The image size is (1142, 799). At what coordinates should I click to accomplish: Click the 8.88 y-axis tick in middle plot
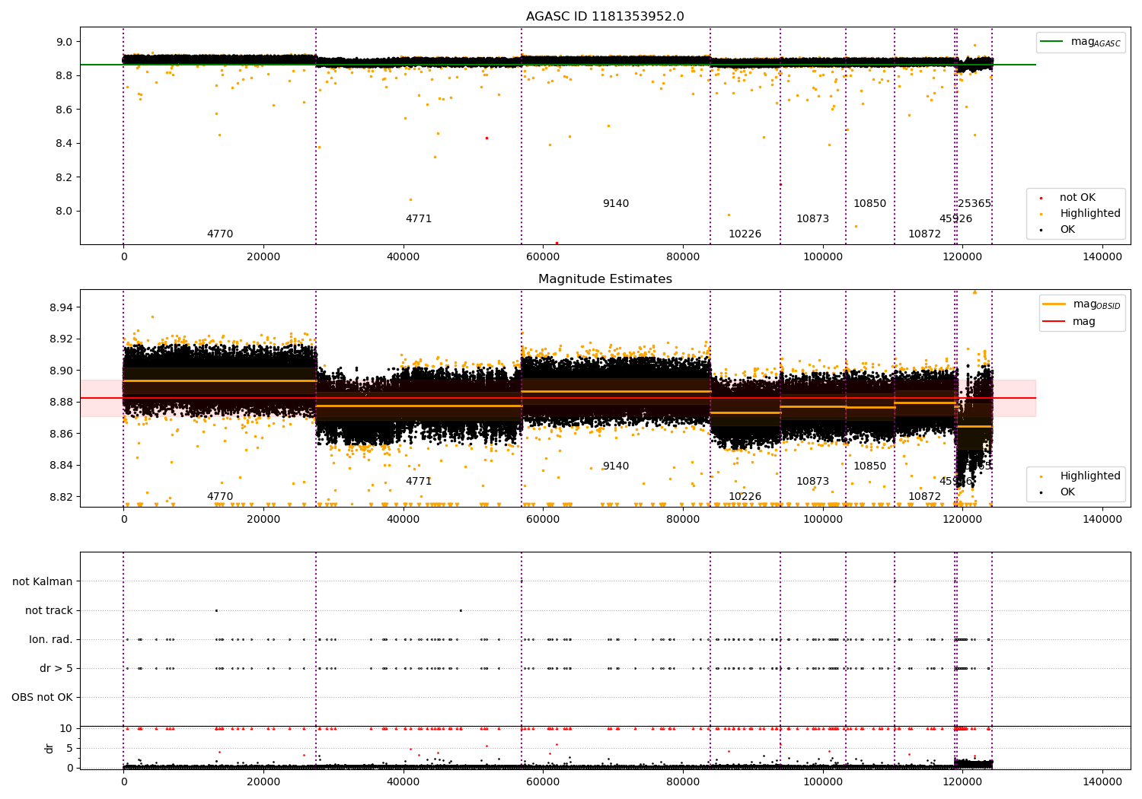tap(62, 403)
